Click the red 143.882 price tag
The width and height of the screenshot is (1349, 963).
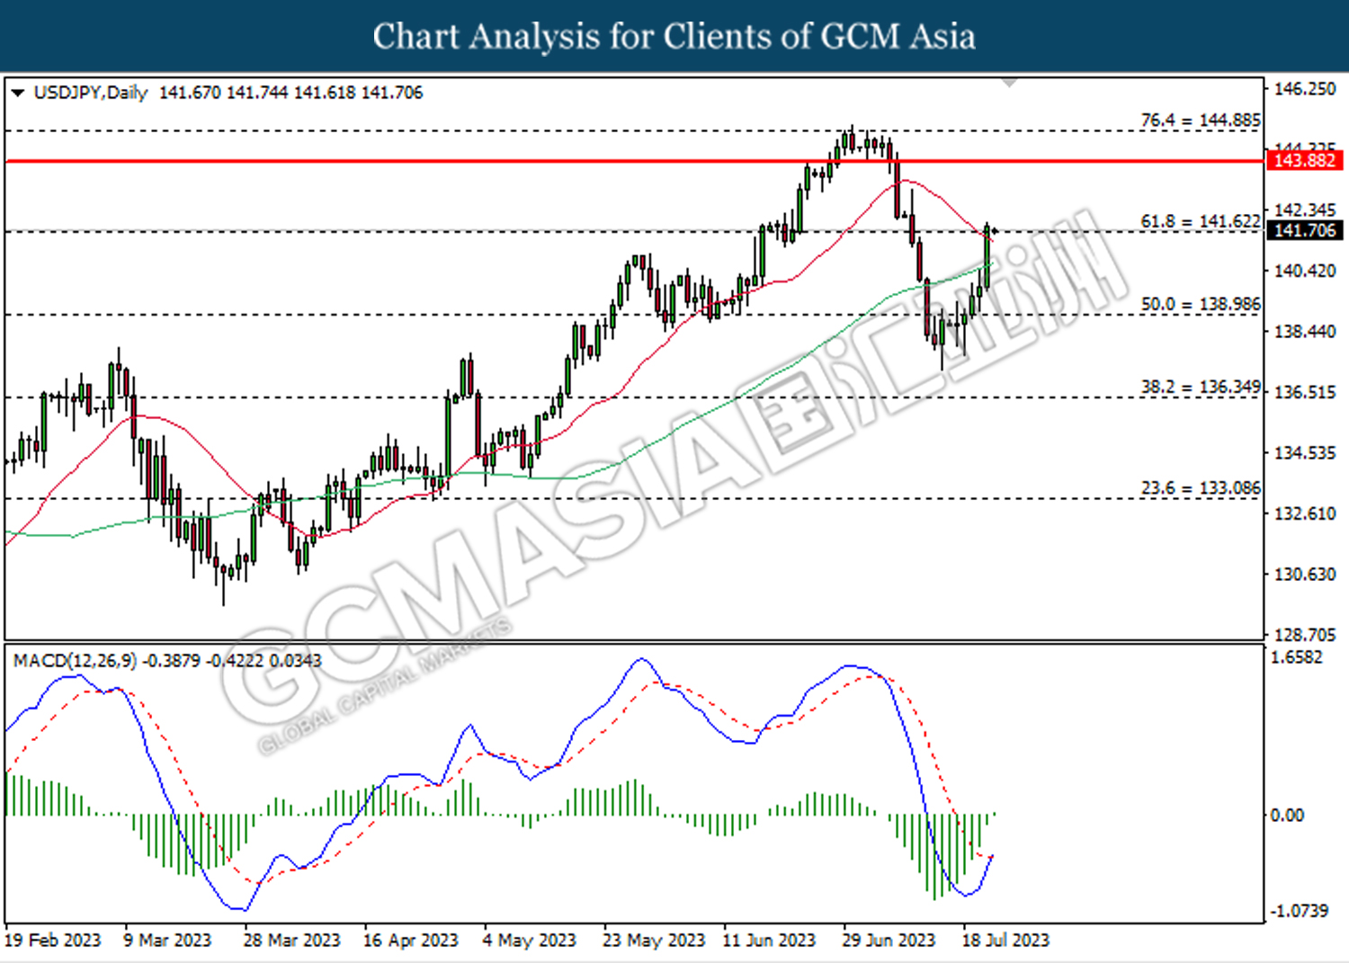tap(1304, 161)
